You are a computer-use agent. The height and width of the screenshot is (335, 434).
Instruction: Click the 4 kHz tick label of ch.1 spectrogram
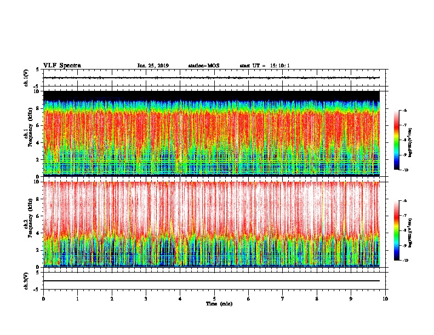[39, 143]
